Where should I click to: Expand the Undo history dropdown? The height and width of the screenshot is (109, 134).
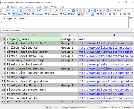(x=43, y=10)
